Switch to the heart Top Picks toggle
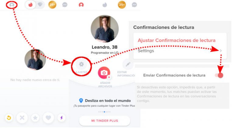Viewport: 234px width, 128px height. pos(40,5)
